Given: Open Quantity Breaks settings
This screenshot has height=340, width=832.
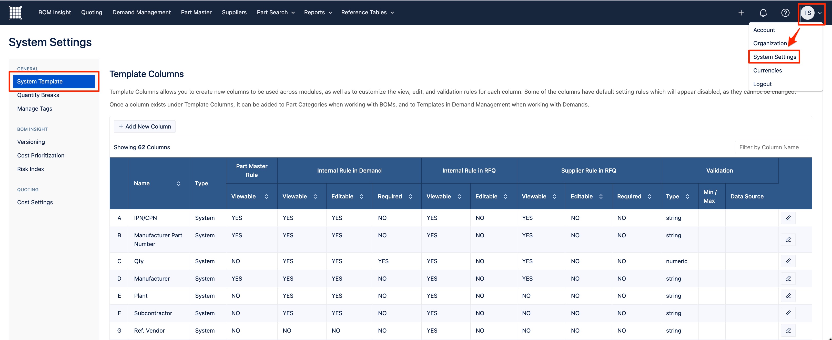Looking at the screenshot, I should click(38, 95).
